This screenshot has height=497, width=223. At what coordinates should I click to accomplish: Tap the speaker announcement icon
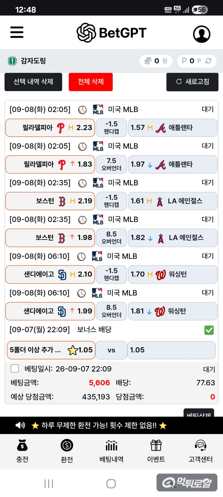click(20, 425)
